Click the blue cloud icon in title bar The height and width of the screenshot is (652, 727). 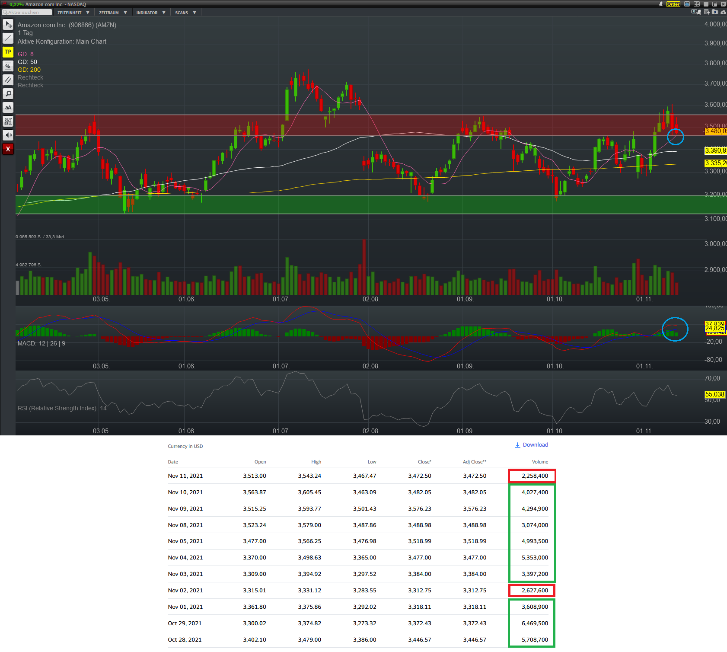point(687,4)
